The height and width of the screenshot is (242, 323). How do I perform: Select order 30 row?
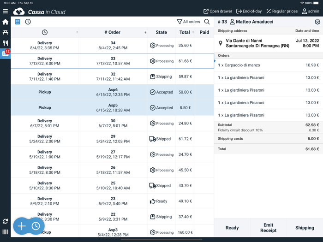113,123
